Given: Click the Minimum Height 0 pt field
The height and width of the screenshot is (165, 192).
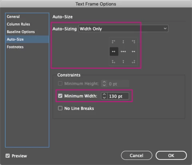Looking at the screenshot, I should [118, 84].
